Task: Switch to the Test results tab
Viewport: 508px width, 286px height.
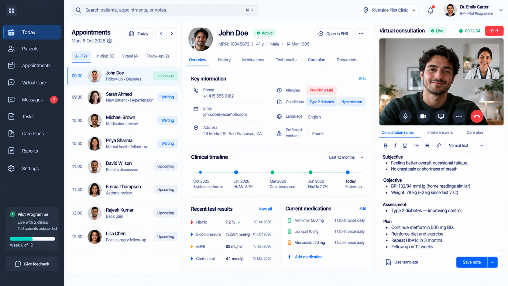Action: (x=286, y=60)
